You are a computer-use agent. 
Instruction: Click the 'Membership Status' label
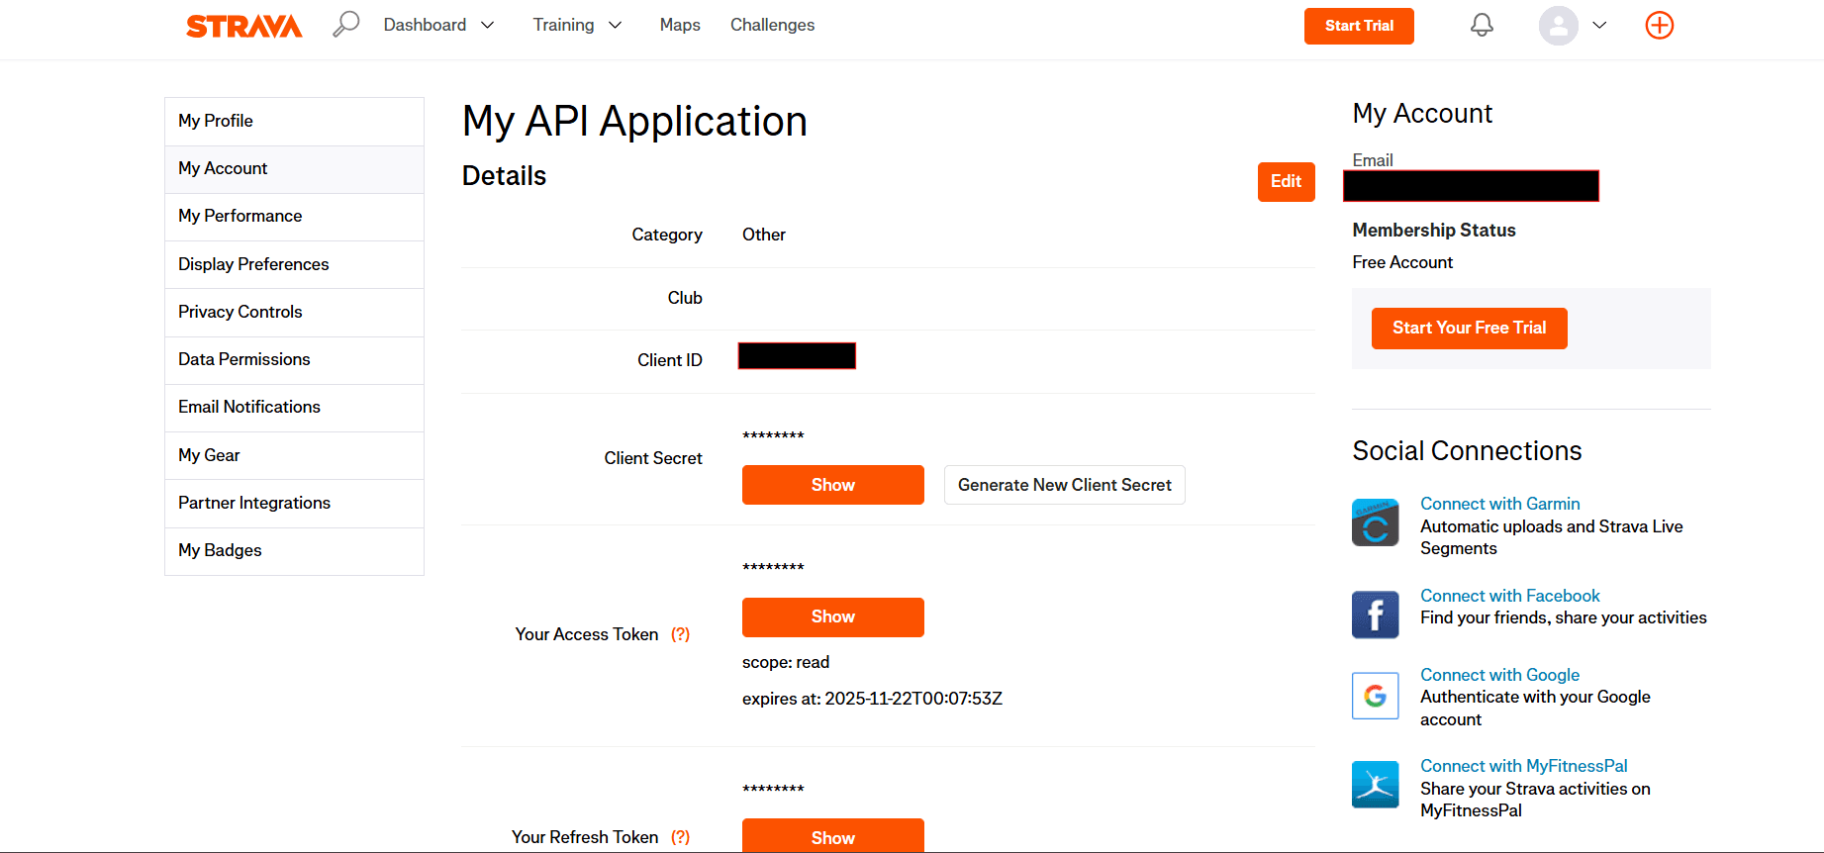[x=1434, y=231]
